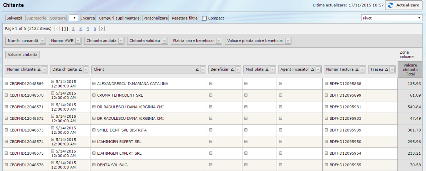Go to page 3 of results
The width and height of the screenshot is (426, 171).
tap(81, 28)
